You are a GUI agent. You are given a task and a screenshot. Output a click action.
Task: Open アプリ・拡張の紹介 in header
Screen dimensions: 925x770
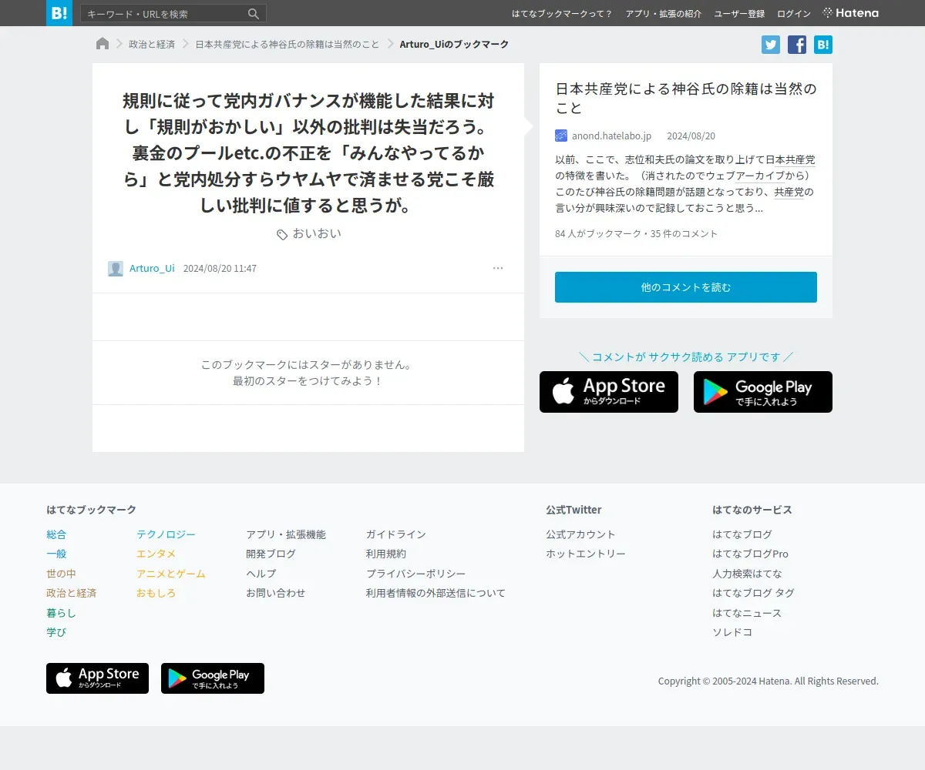[664, 14]
